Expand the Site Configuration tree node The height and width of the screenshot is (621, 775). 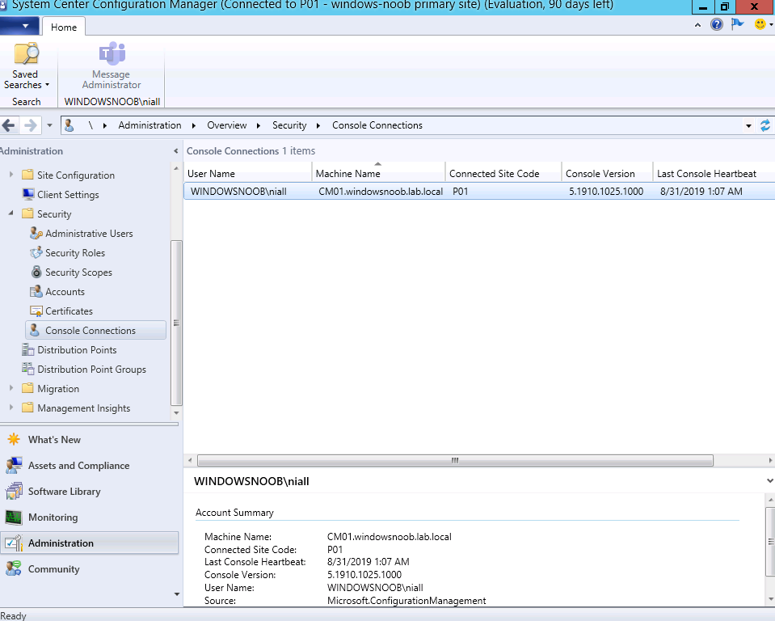(x=11, y=174)
